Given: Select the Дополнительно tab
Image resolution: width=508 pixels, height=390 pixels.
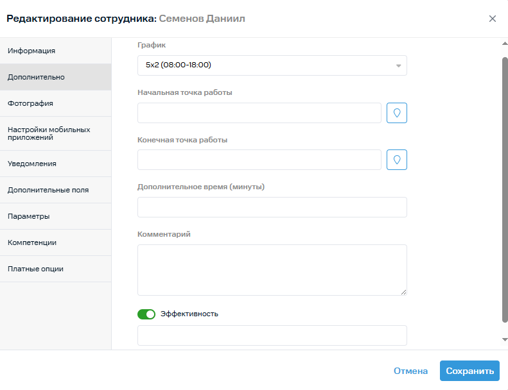Looking at the screenshot, I should (56, 77).
